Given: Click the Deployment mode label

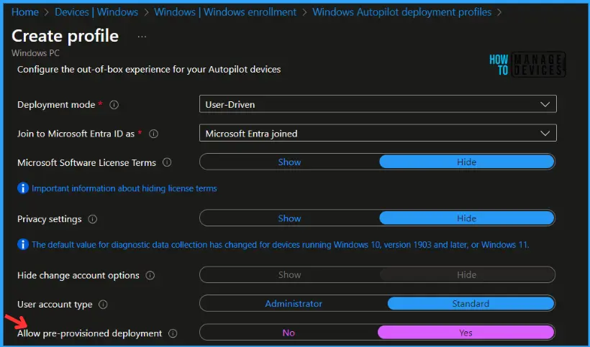Looking at the screenshot, I should click(56, 105).
